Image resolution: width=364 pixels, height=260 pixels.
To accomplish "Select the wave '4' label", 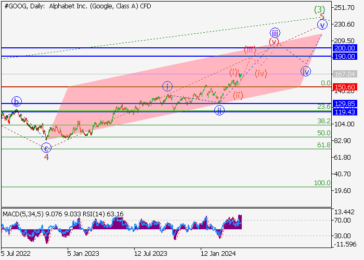I will (46, 157).
